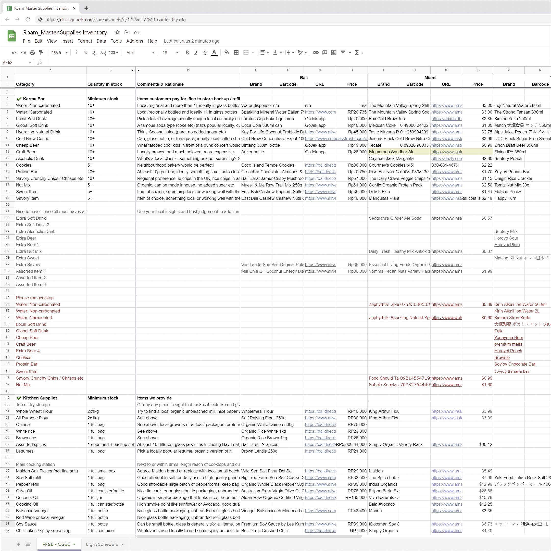Toggle Italic formatting

[196, 53]
